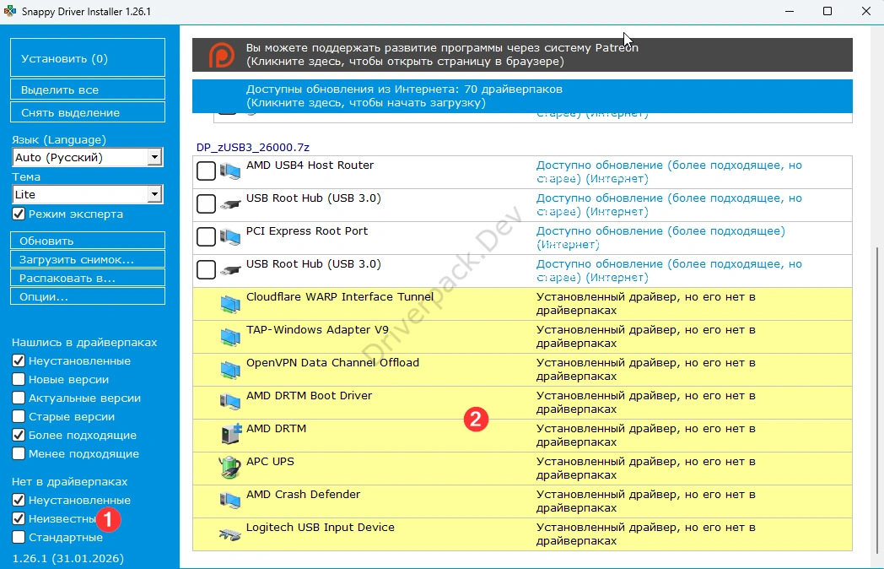Select the TAP-Windows Adapter V9 row

click(522, 337)
